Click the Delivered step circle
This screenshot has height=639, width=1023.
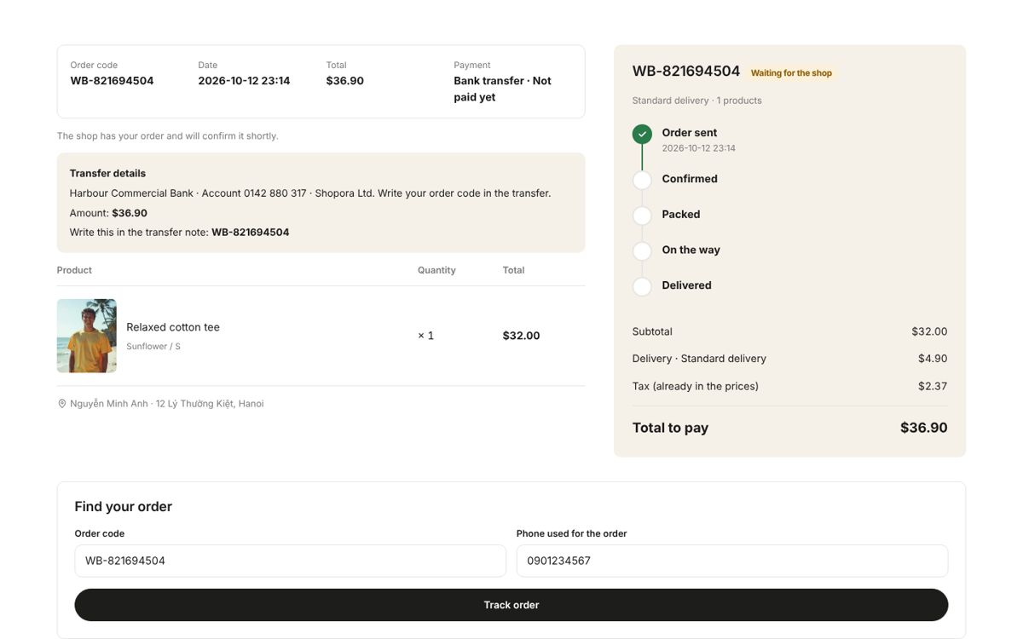[x=642, y=287]
